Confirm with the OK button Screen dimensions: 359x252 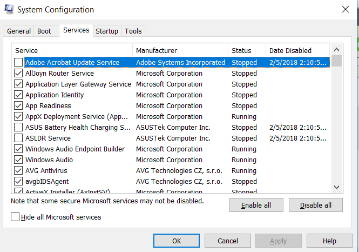click(x=177, y=241)
